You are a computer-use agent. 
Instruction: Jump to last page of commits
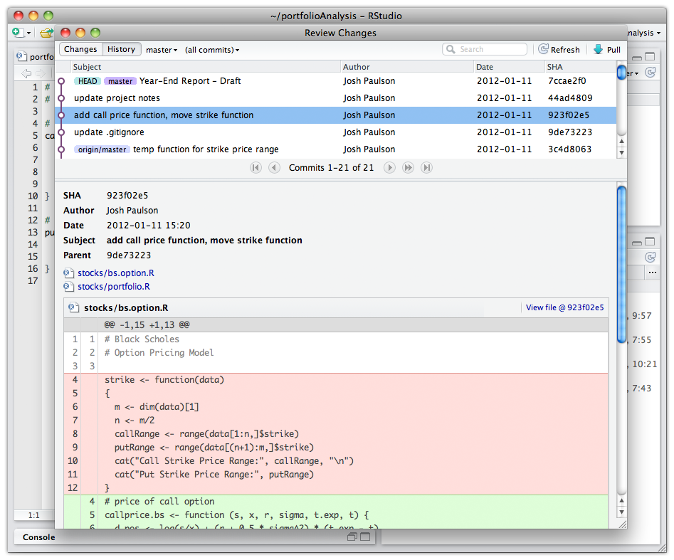point(426,168)
